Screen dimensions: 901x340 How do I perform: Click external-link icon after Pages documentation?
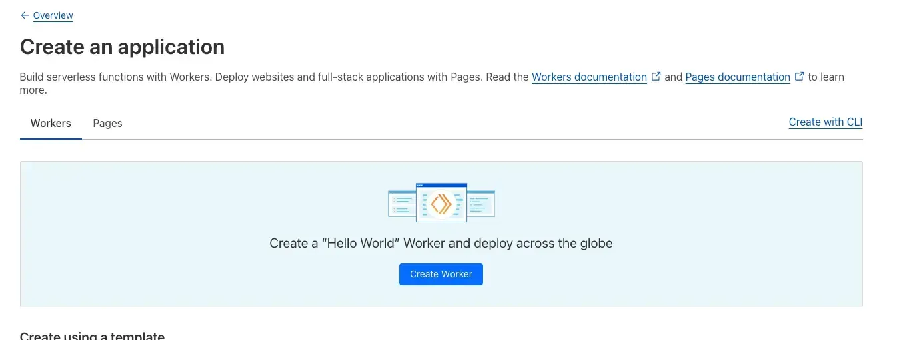coord(799,76)
